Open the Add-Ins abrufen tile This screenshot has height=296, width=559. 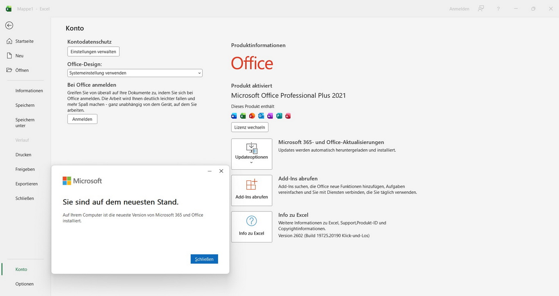click(x=251, y=190)
